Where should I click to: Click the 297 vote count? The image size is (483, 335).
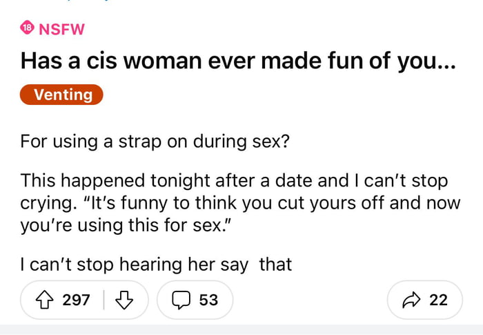tap(76, 300)
